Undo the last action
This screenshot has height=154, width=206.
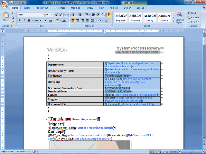16,3
